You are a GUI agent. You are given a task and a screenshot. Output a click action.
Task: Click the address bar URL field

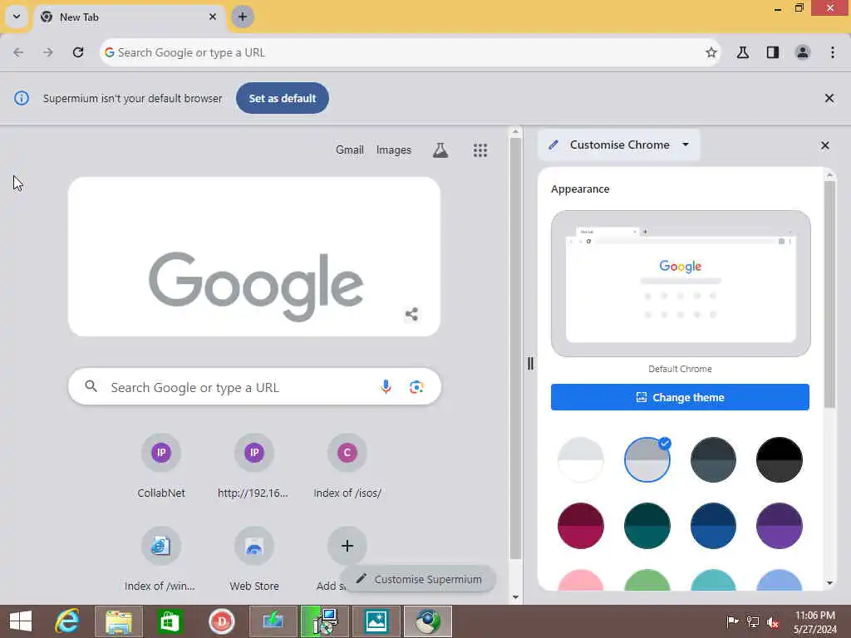[x=410, y=52]
